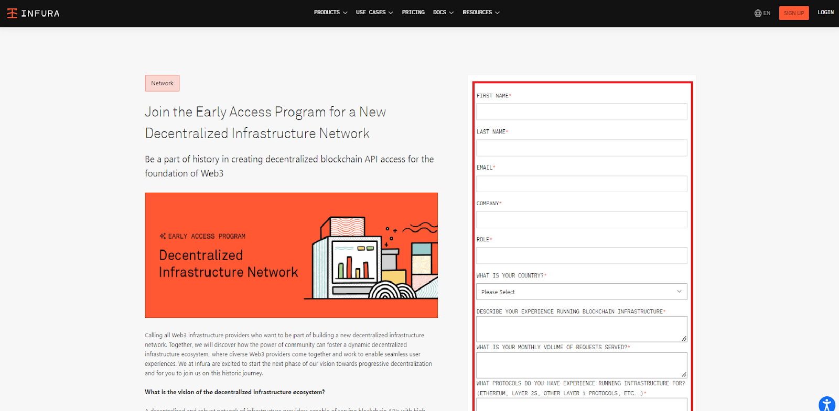
Task: Expand the Use Cases menu
Action: point(374,13)
